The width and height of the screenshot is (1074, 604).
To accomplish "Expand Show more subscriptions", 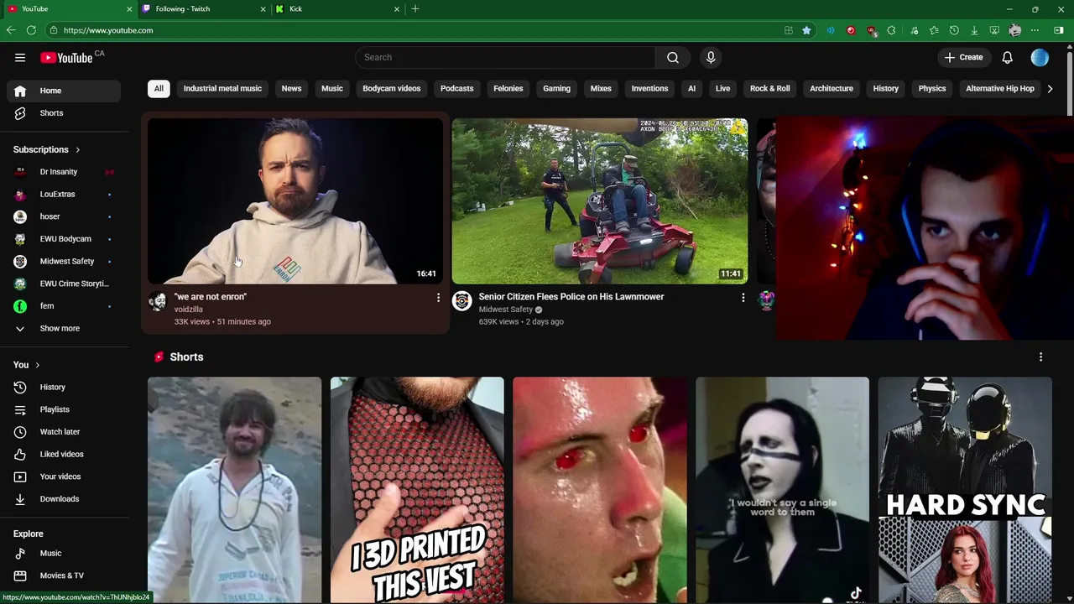I will (x=64, y=328).
